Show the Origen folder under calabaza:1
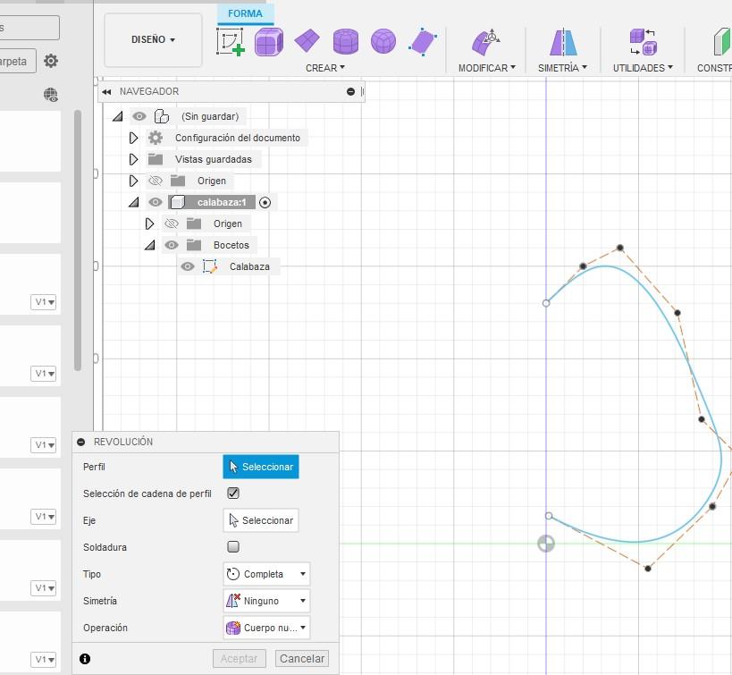This screenshot has width=732, height=675. tap(172, 224)
